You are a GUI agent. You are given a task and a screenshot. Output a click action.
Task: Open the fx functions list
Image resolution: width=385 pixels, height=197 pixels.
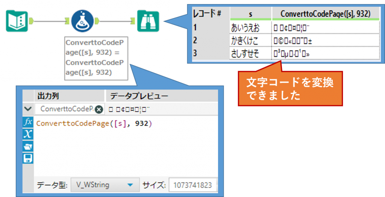(x=28, y=123)
